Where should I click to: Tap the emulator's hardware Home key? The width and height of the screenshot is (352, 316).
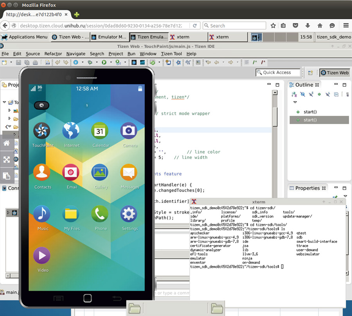(x=87, y=298)
